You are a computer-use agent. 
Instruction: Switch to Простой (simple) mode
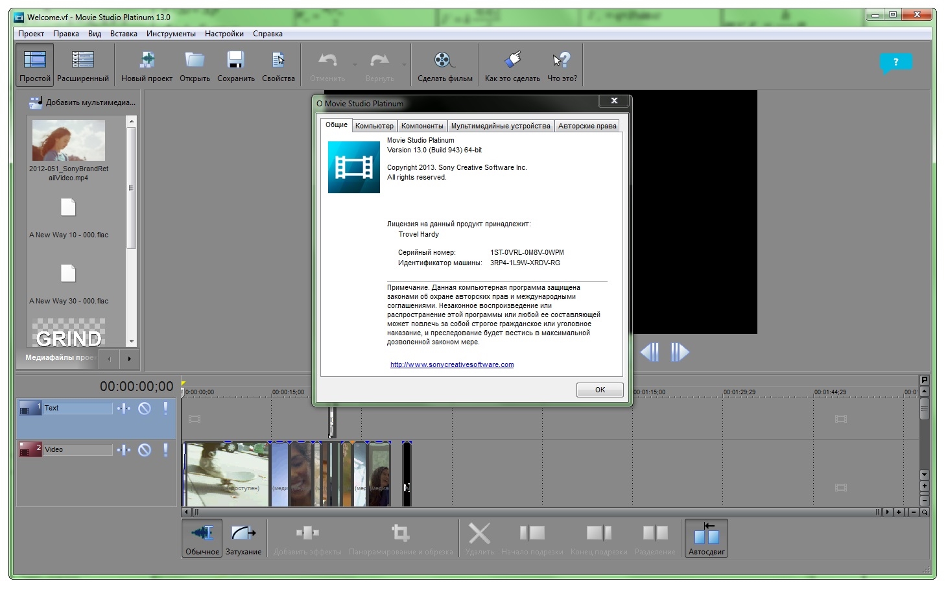35,65
